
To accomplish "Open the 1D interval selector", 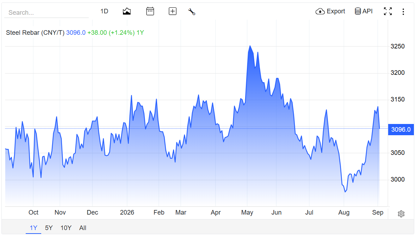I will [104, 11].
